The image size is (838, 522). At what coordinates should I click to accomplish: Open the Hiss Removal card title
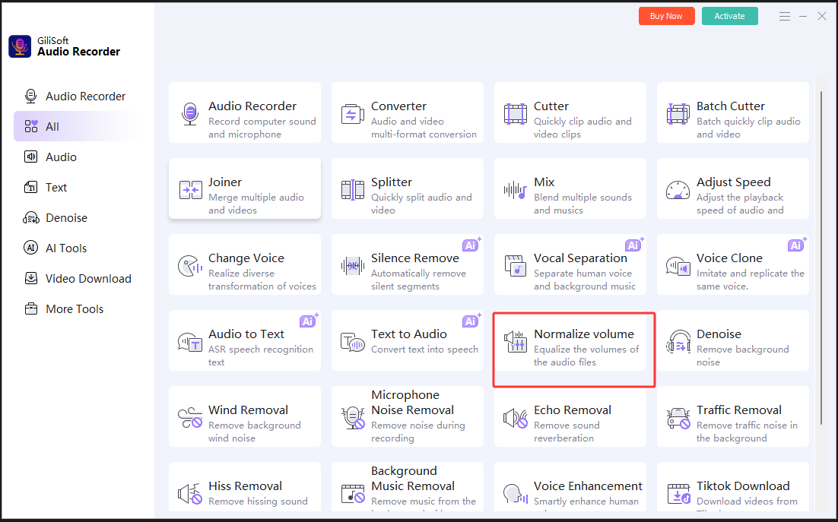click(x=245, y=486)
